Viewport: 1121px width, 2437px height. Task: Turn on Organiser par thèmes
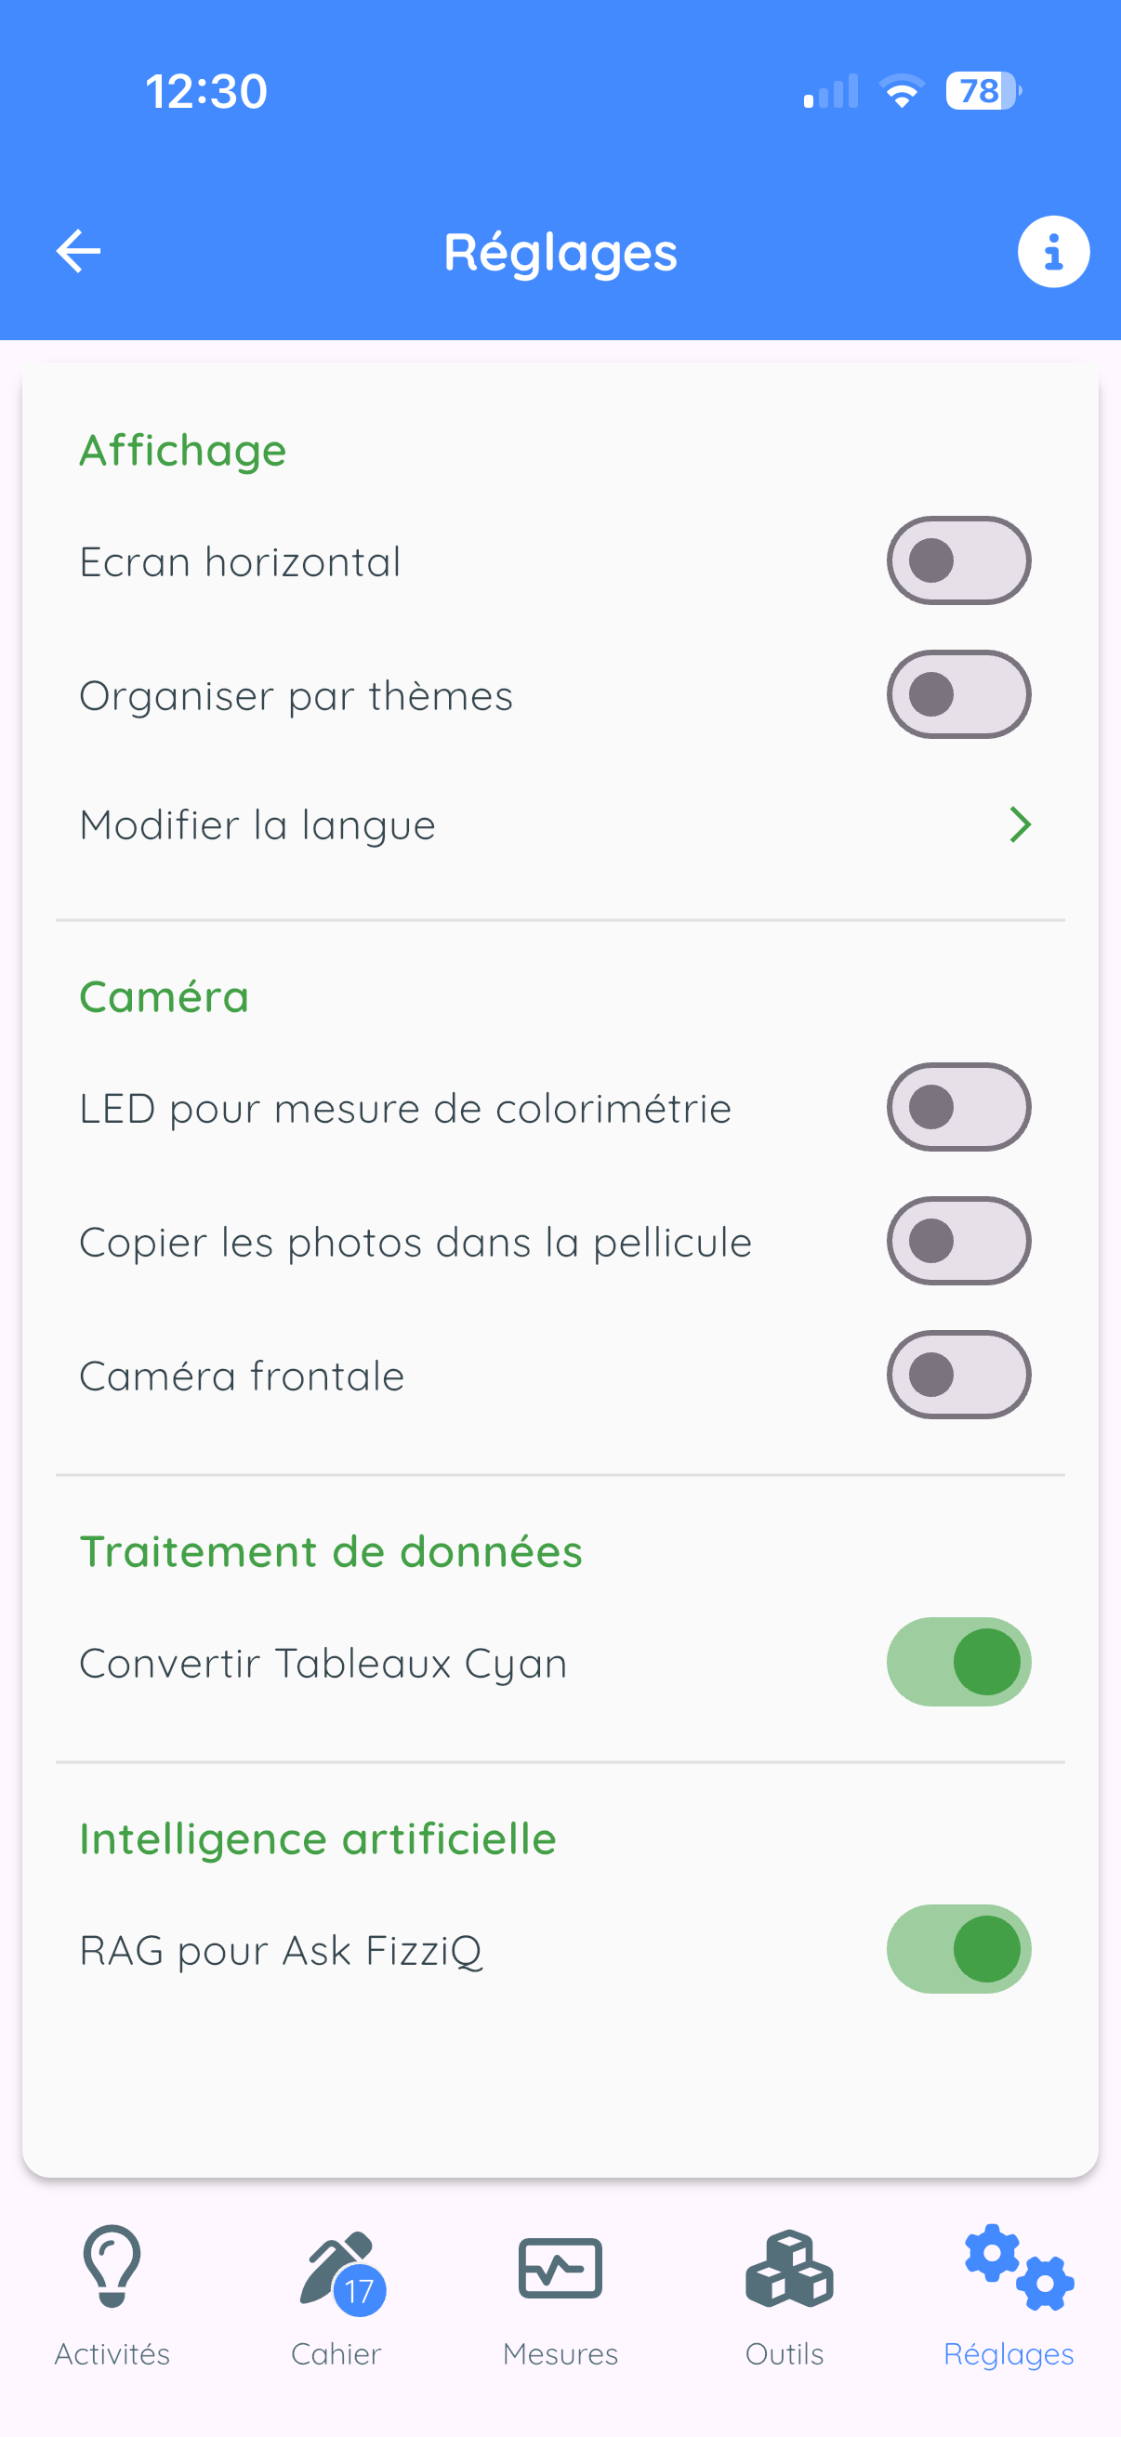[958, 694]
